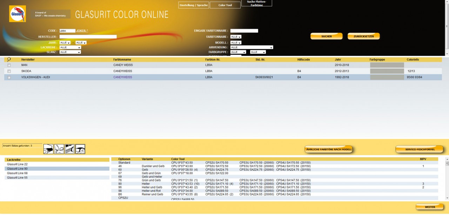The image size is (449, 215).
Task: Click CPU 9*07*18.00 in Gelb und Grün row
Action: [x=182, y=173]
